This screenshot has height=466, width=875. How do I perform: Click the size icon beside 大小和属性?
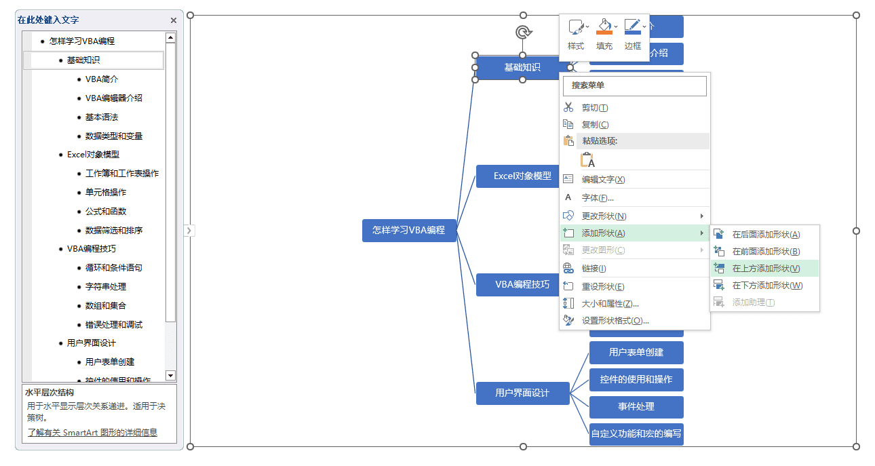pyautogui.click(x=568, y=303)
